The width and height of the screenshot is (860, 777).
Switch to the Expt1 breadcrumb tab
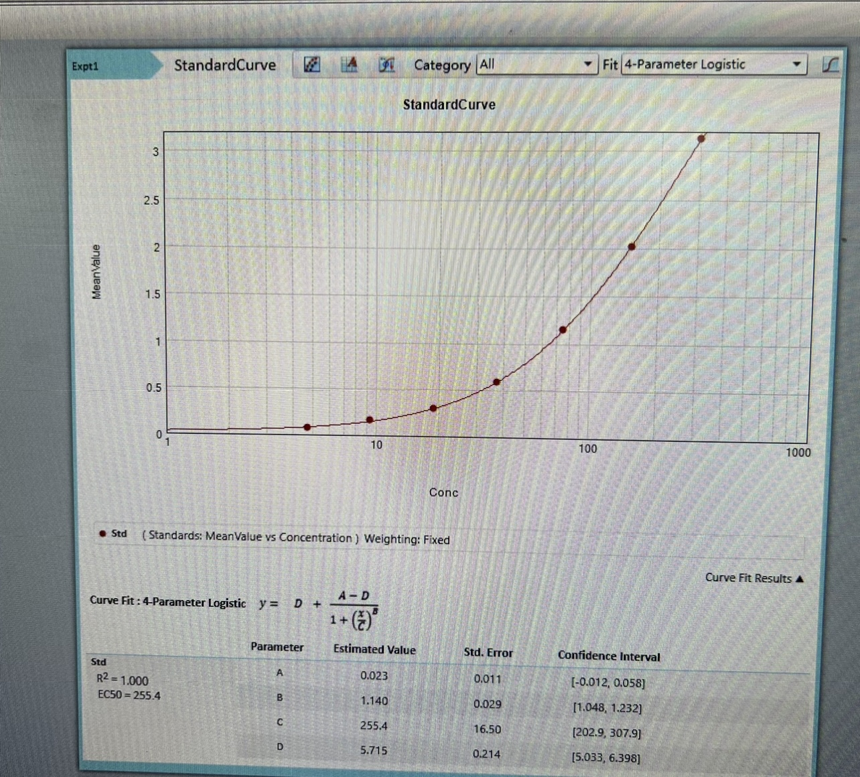[86, 66]
